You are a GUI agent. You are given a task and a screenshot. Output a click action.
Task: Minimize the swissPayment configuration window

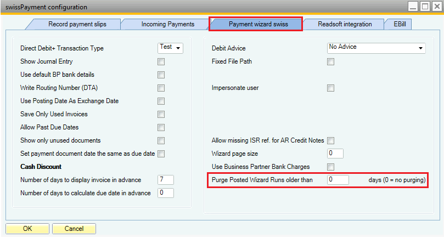tap(413, 7)
